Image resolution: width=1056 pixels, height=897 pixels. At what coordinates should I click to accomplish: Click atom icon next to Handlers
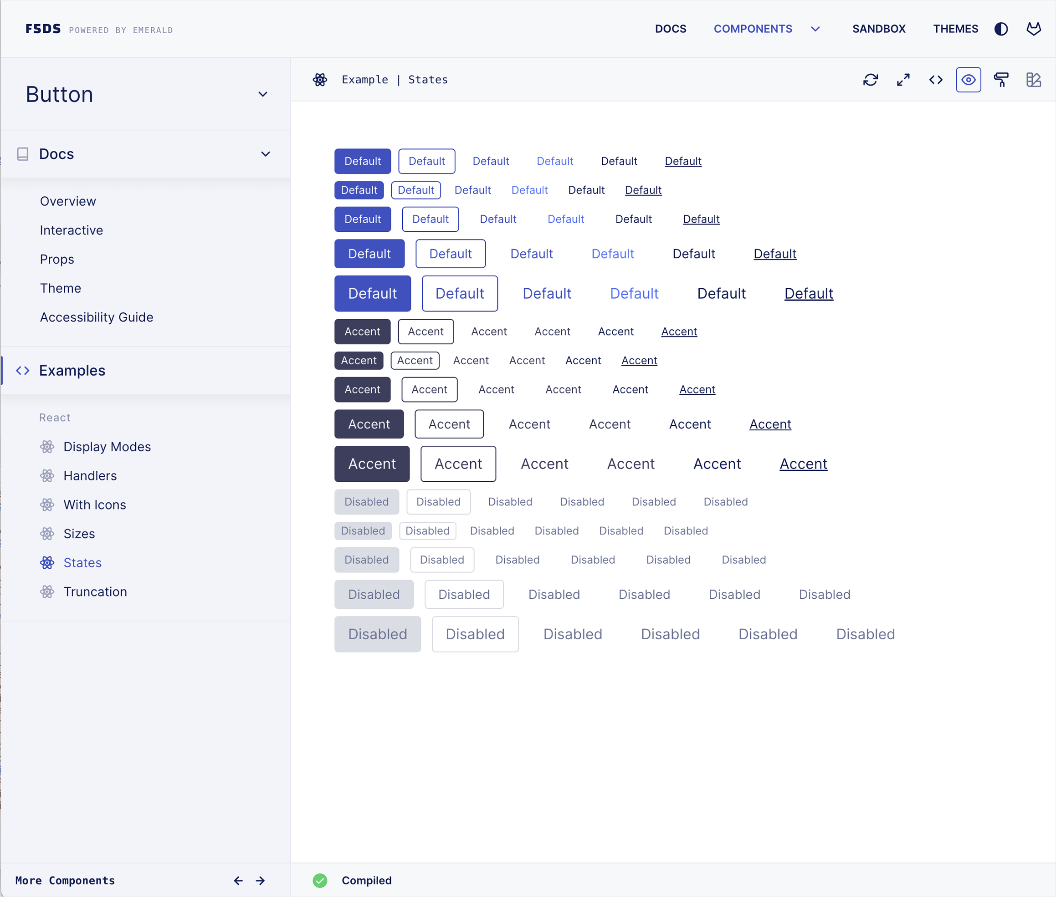click(x=47, y=476)
